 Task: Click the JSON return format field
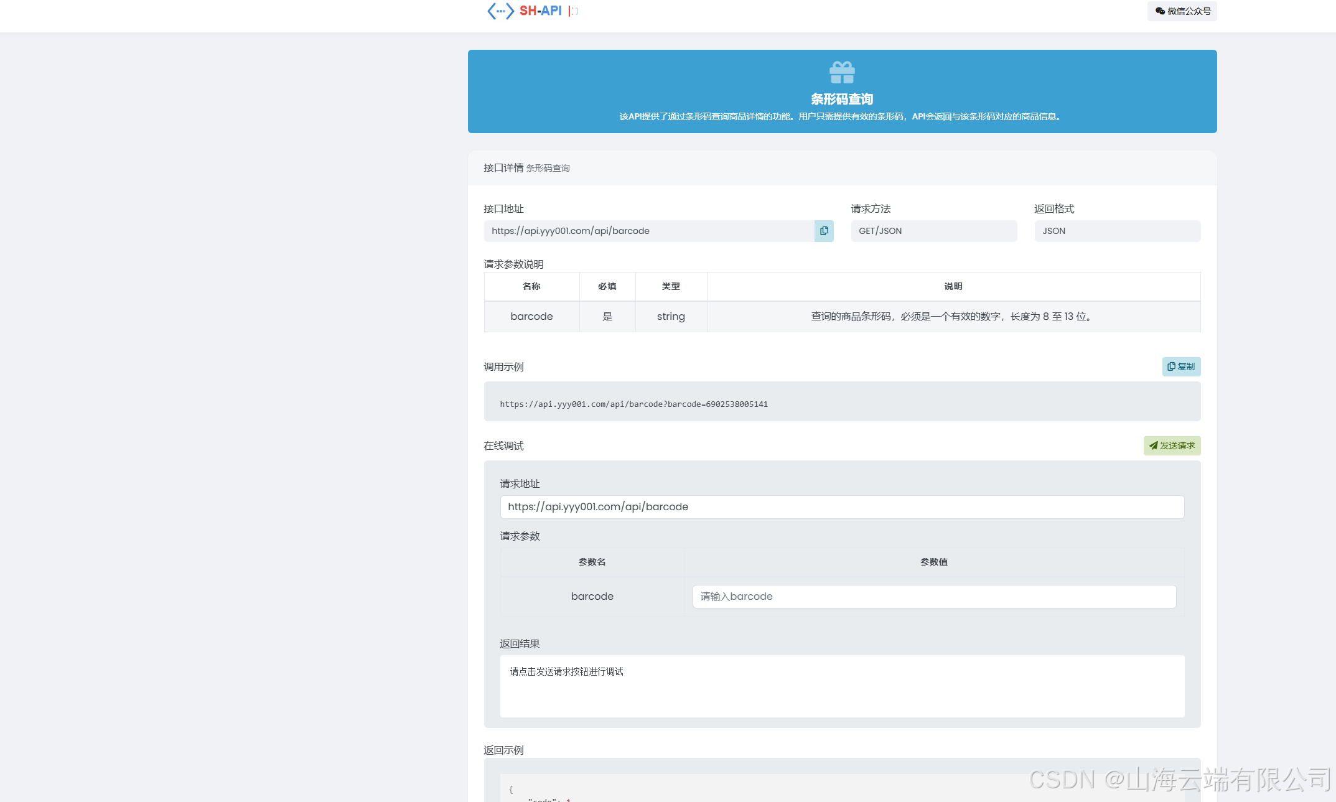click(x=1117, y=231)
